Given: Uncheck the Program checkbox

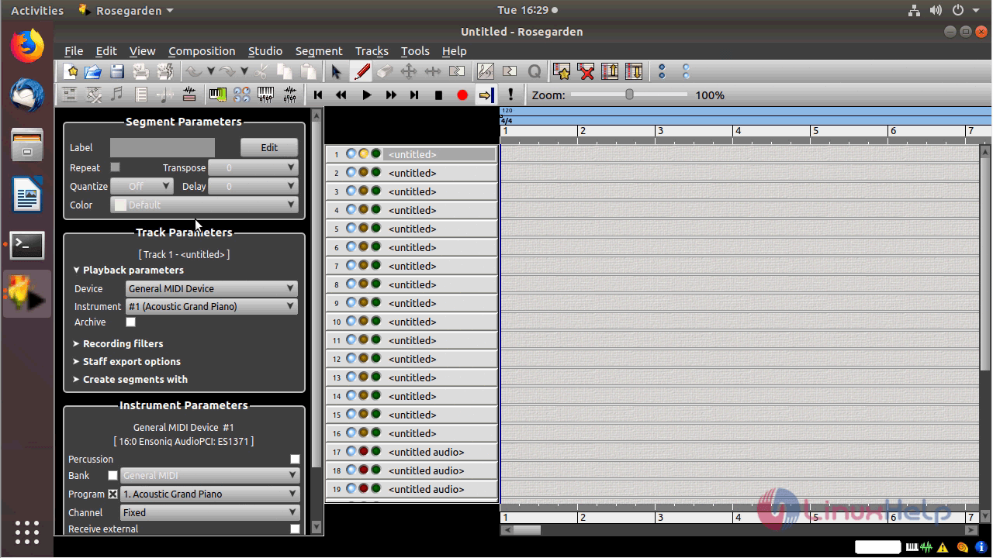Looking at the screenshot, I should (112, 494).
